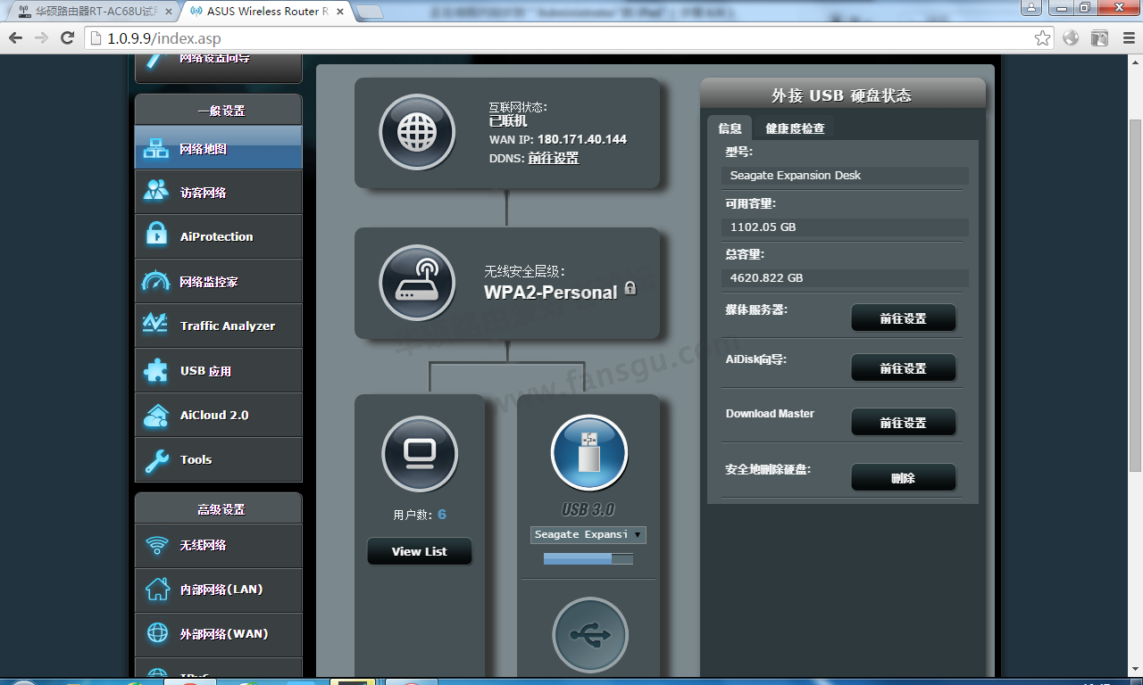This screenshot has height=685, width=1143.
Task: Click the empty USB port icon
Action: click(x=590, y=635)
